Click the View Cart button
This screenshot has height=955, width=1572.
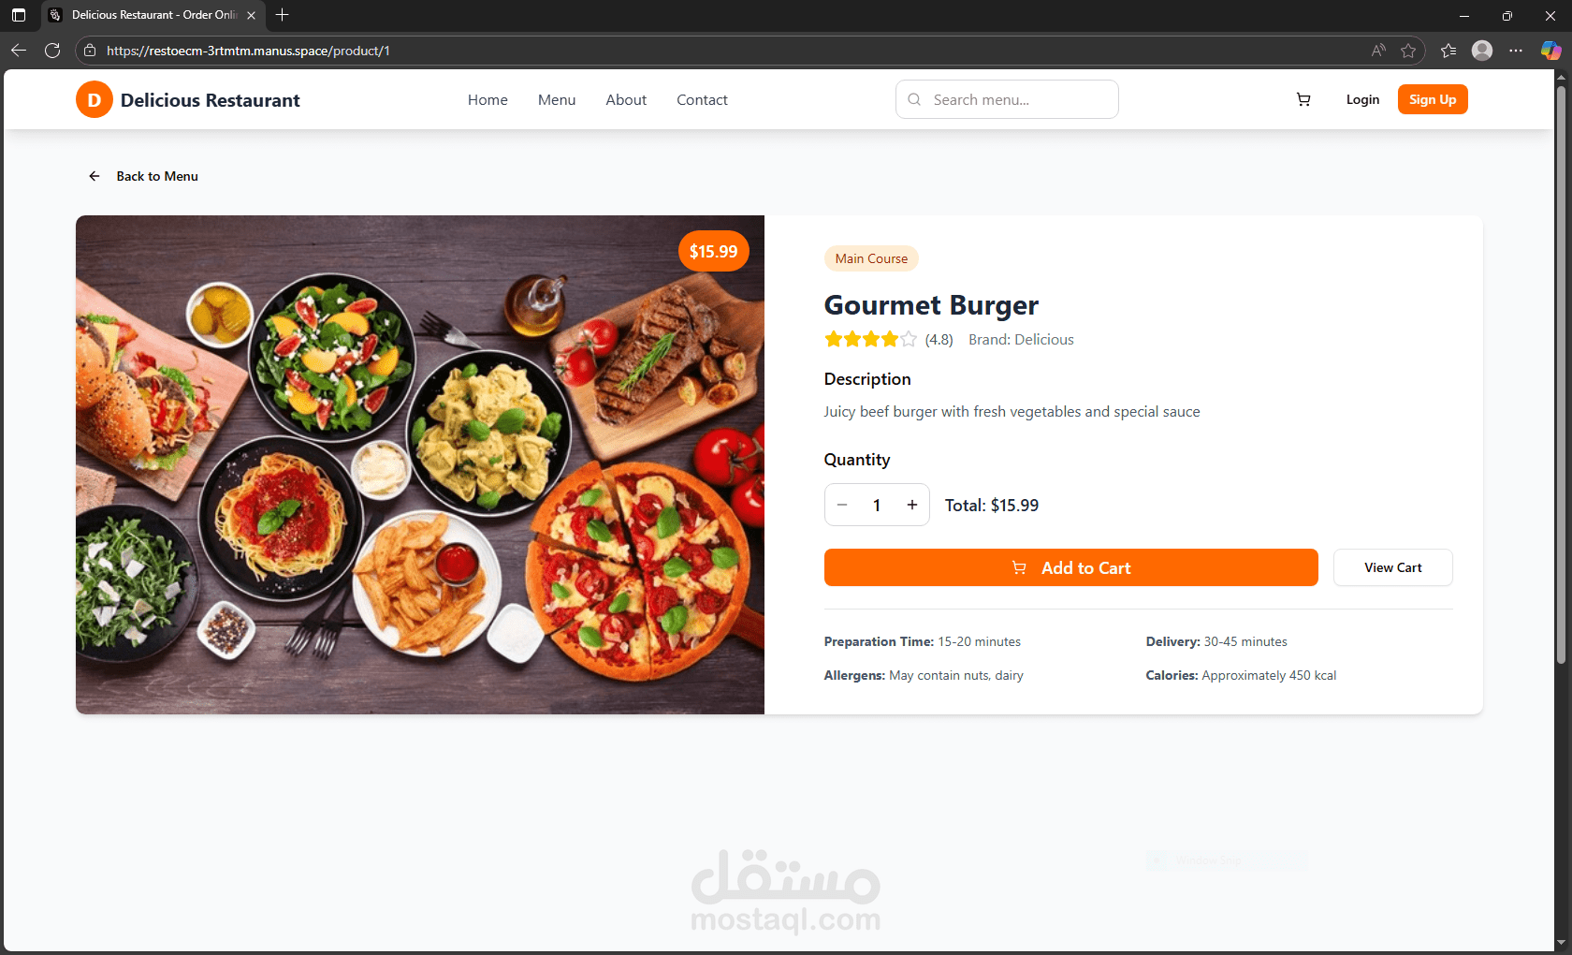tap(1392, 567)
